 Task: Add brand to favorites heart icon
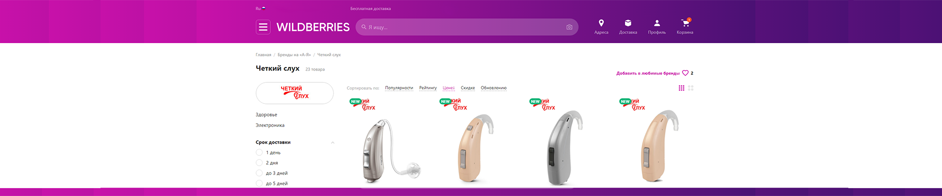[x=685, y=73]
